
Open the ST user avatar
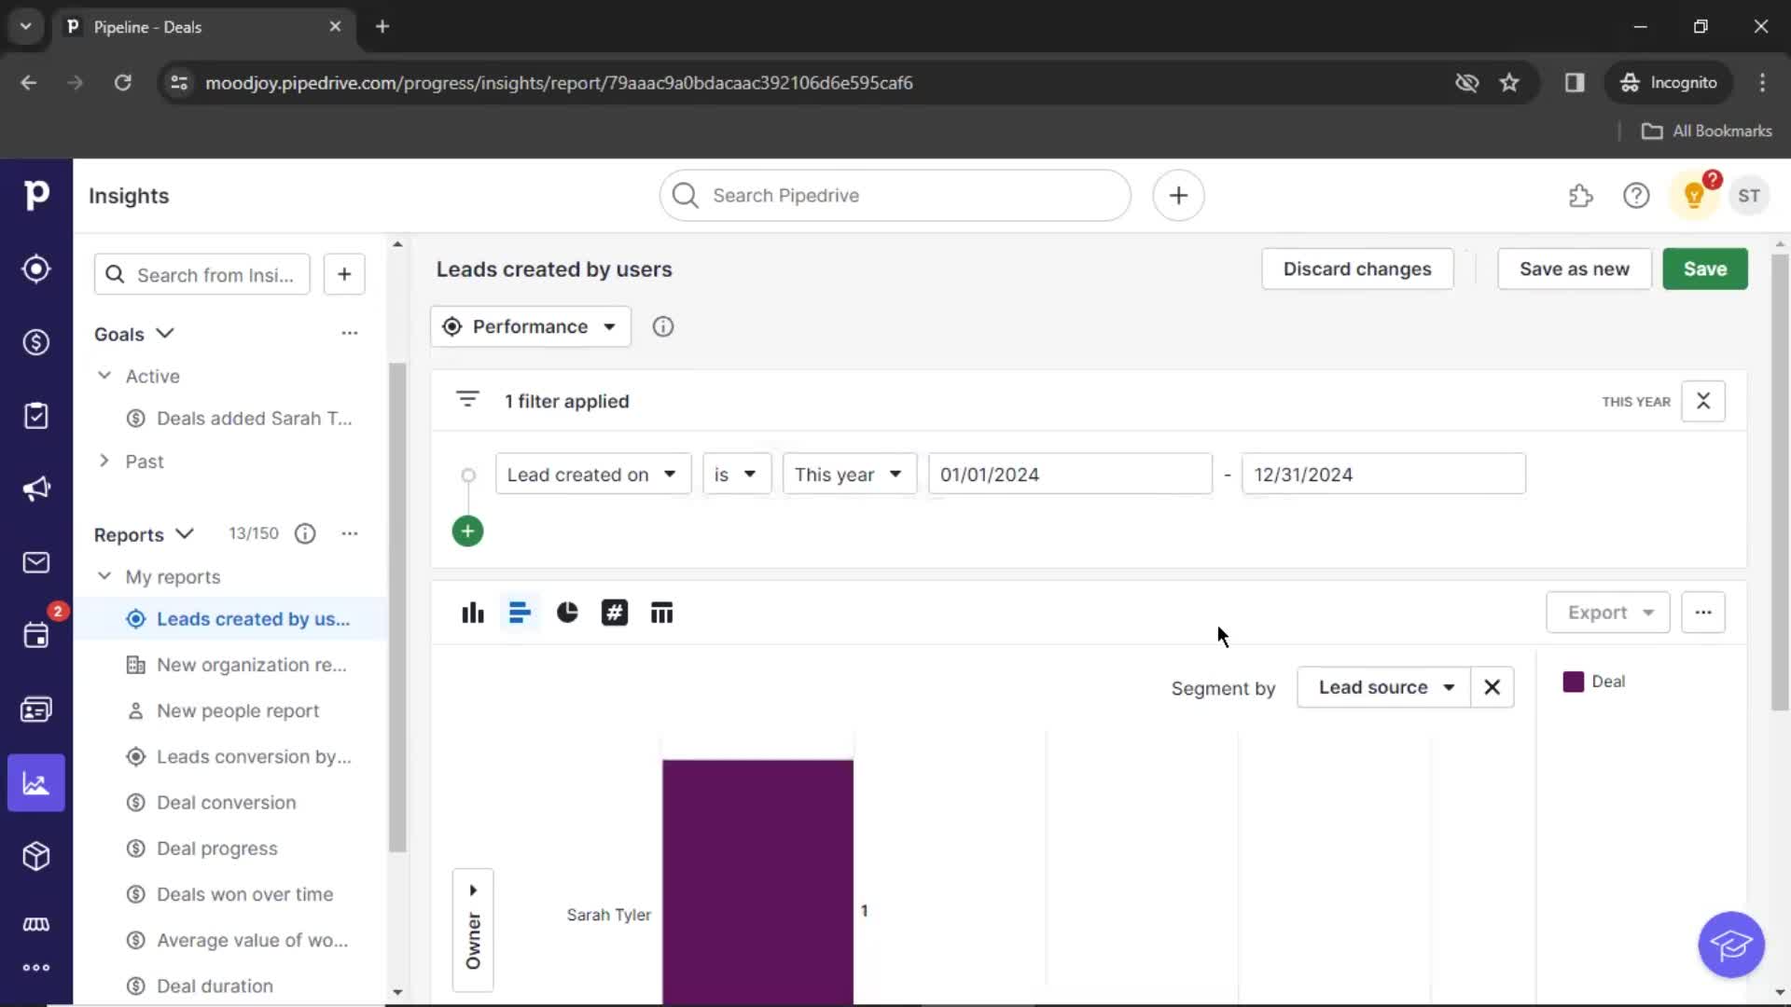tap(1749, 196)
